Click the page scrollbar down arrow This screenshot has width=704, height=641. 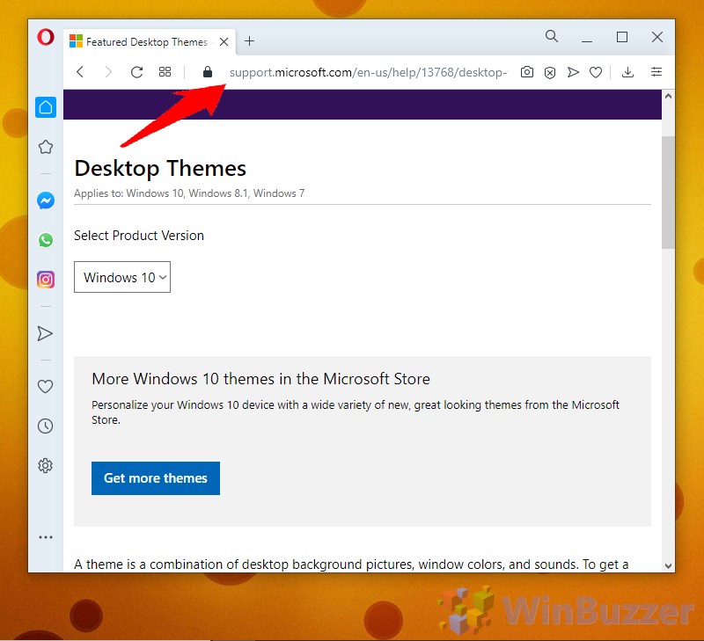coord(668,565)
